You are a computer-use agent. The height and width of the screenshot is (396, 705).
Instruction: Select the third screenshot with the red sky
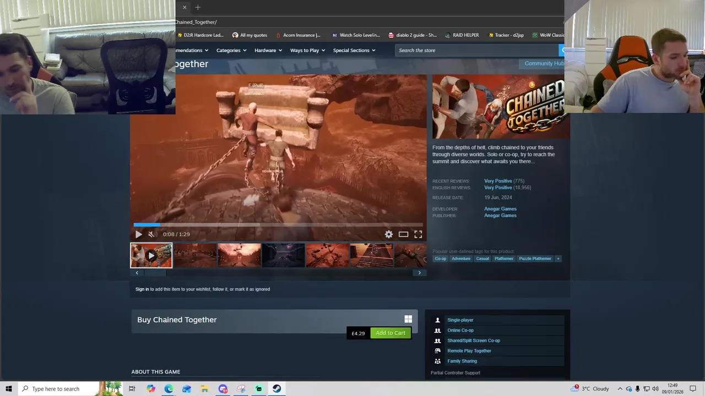click(239, 255)
